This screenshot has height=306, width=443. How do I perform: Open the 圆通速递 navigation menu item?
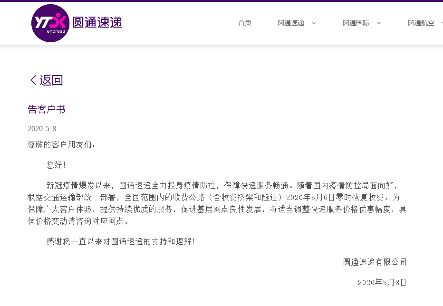pos(291,23)
